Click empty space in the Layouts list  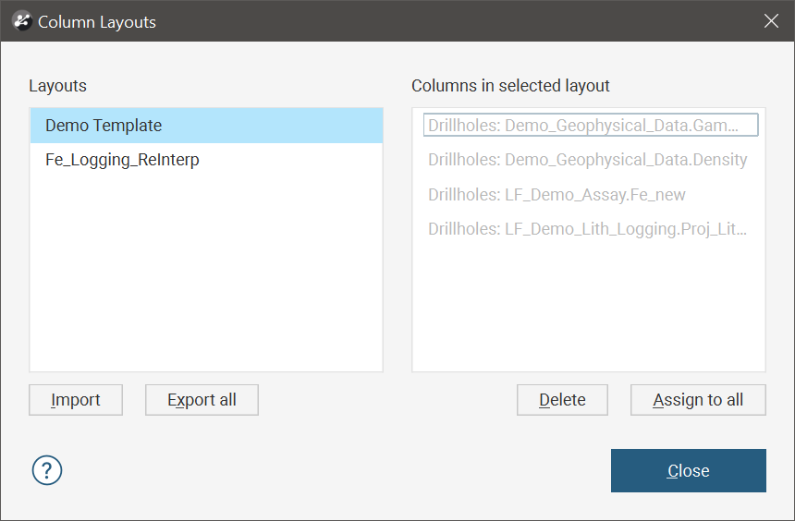(x=206, y=273)
